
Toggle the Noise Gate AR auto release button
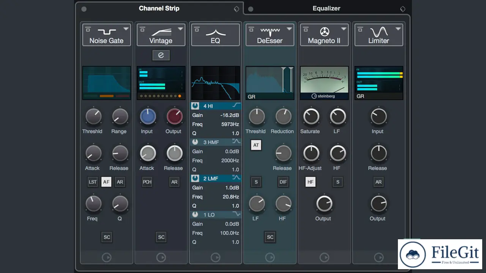click(120, 182)
